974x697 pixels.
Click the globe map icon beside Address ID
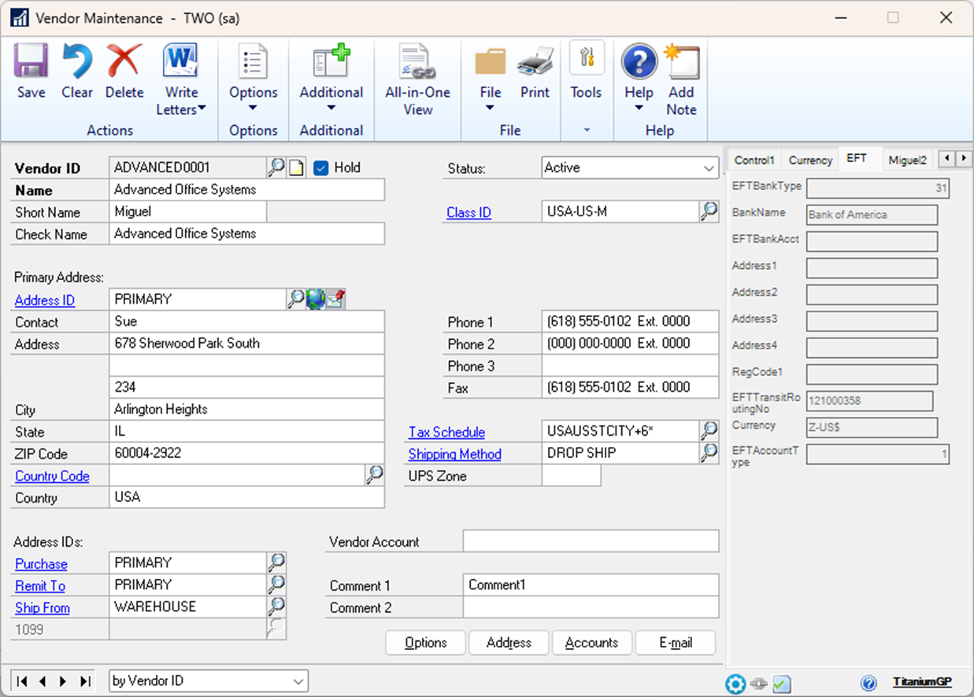pyautogui.click(x=315, y=299)
